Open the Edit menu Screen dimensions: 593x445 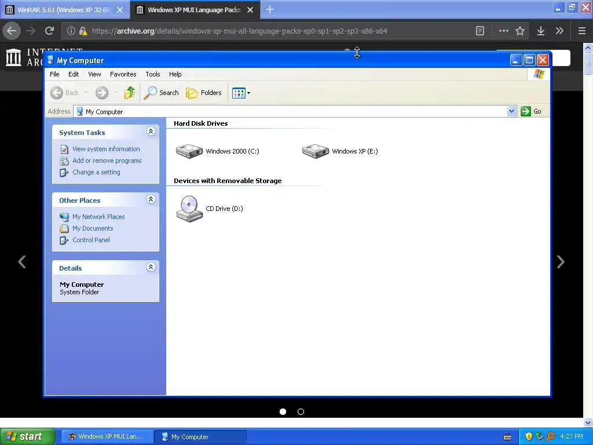[x=74, y=74]
